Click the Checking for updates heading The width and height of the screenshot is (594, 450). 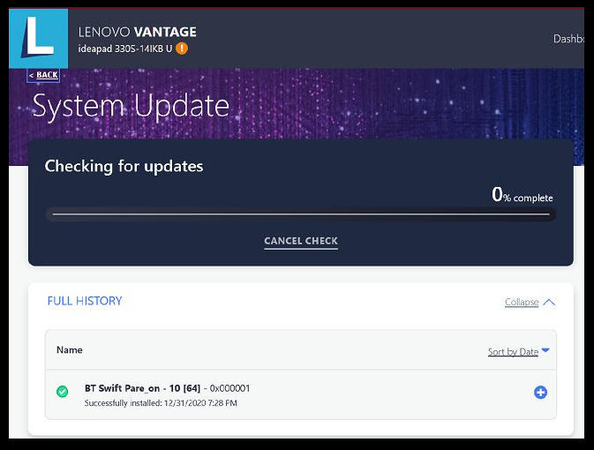(124, 166)
